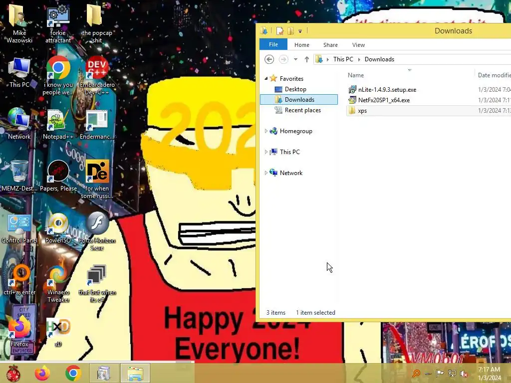This screenshot has height=383, width=511.
Task: Open the that but when its c# icon
Action: tap(97, 283)
